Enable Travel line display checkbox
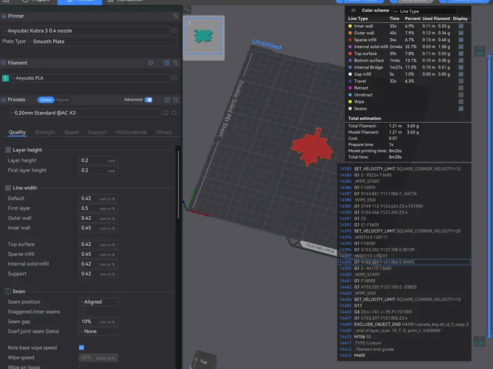 (x=461, y=81)
